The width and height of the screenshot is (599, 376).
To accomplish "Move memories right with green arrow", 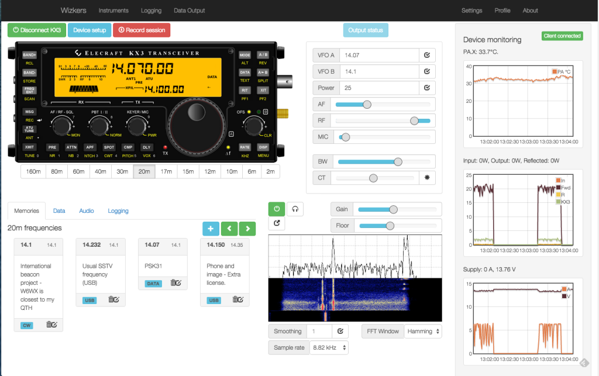I will tap(247, 229).
